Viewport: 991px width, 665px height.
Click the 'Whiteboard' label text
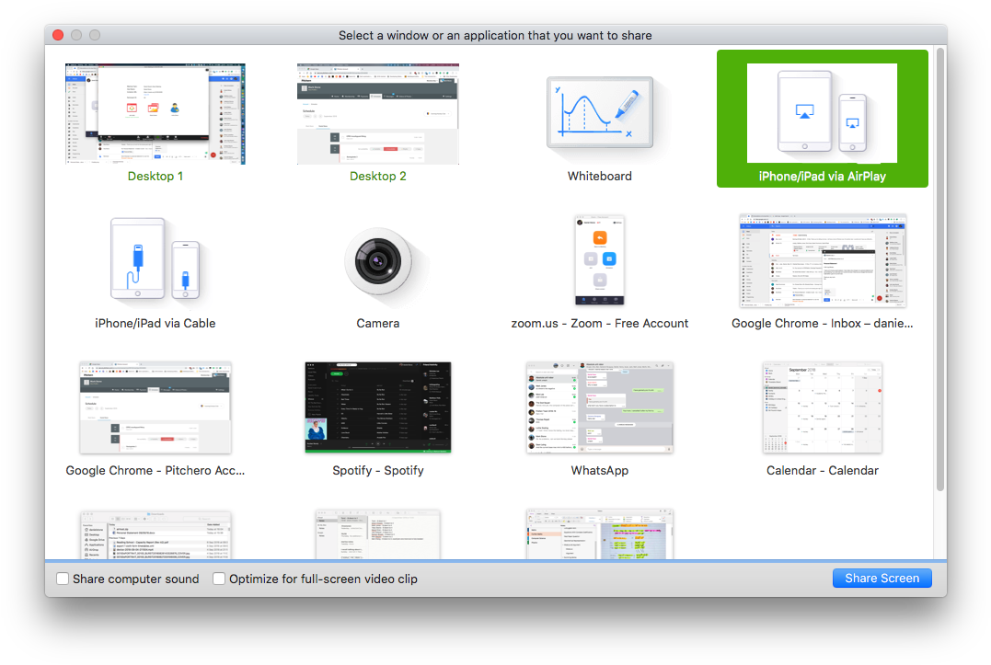(600, 177)
